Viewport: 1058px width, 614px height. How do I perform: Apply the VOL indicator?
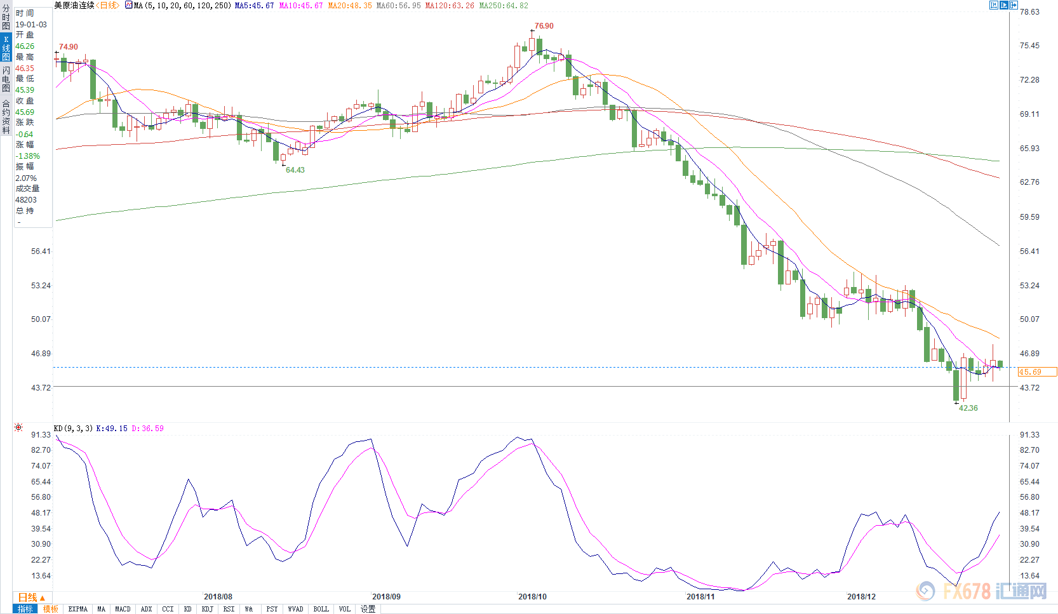click(x=345, y=609)
